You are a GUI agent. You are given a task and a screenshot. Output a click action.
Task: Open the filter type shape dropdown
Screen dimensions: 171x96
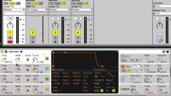(x=137, y=66)
